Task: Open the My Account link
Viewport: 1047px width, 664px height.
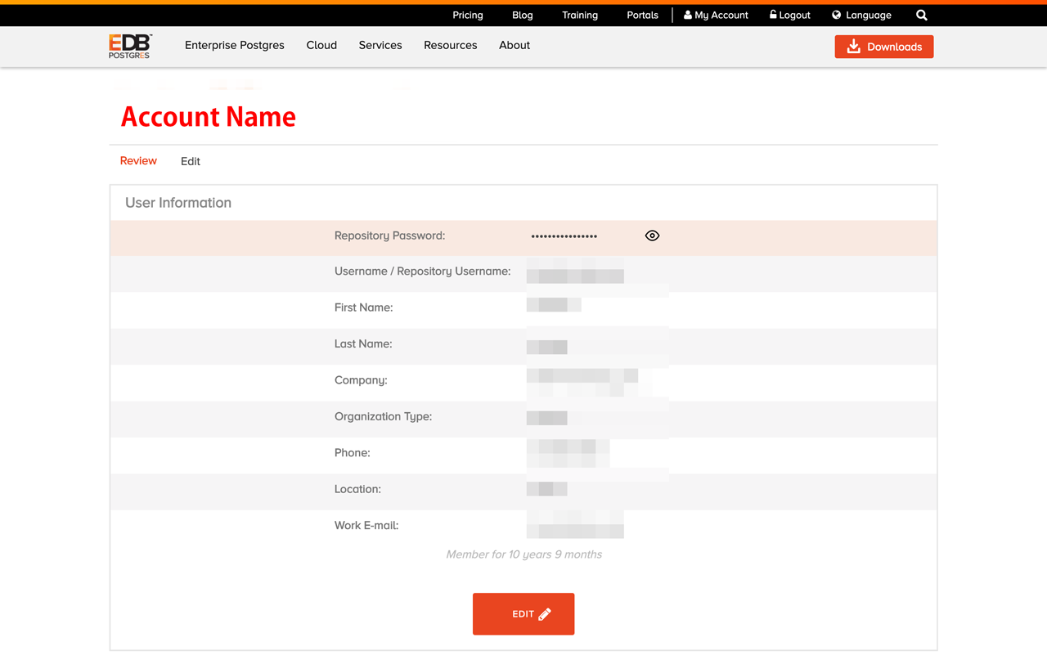Action: pyautogui.click(x=716, y=15)
